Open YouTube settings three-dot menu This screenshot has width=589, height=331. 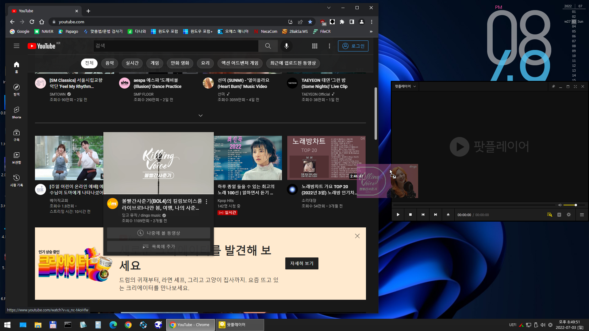pos(329,46)
